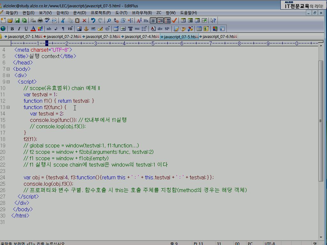This screenshot has width=327, height=245.
Task: Apply Underline U formatting
Action: click(26, 29)
